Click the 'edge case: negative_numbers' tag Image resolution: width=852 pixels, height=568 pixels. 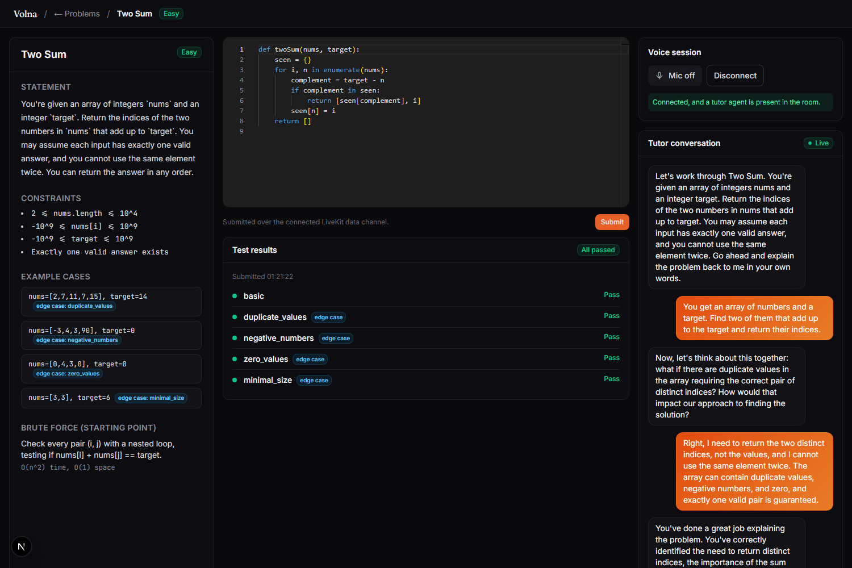77,340
